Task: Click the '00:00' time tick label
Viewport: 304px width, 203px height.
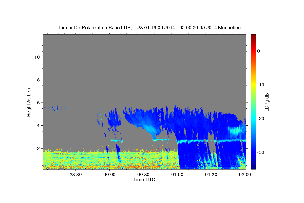Action: pos(109,175)
